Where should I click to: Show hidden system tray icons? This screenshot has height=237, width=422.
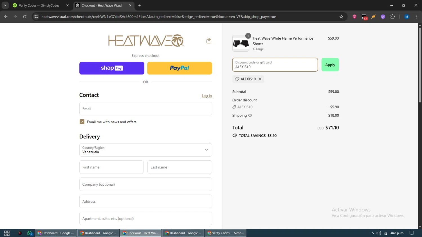[x=372, y=233]
